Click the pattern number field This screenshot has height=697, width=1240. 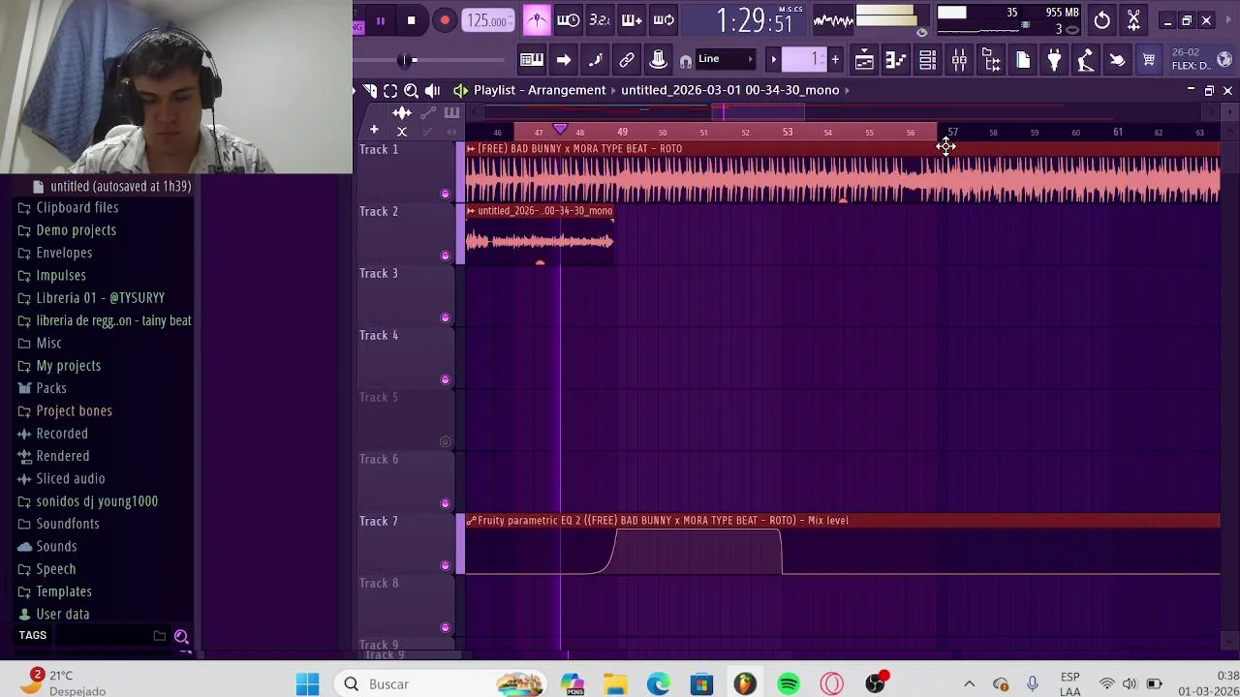[x=804, y=60]
